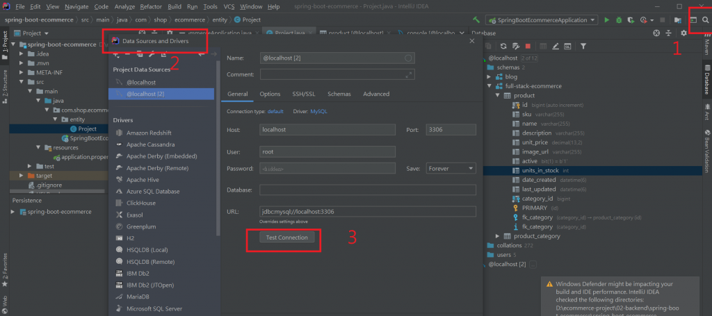Open the VCS menu
This screenshot has height=316, width=712.
[229, 7]
